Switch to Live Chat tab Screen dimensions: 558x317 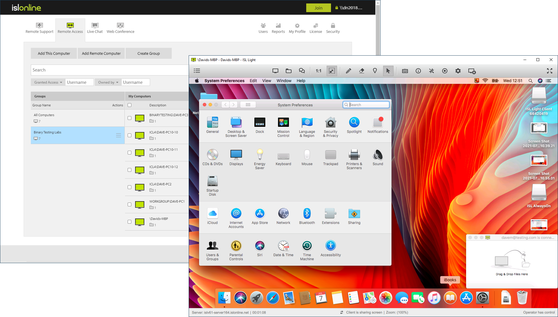tap(95, 28)
